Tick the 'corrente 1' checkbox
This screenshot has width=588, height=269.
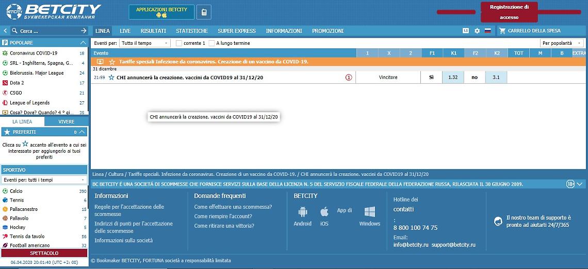click(x=179, y=43)
